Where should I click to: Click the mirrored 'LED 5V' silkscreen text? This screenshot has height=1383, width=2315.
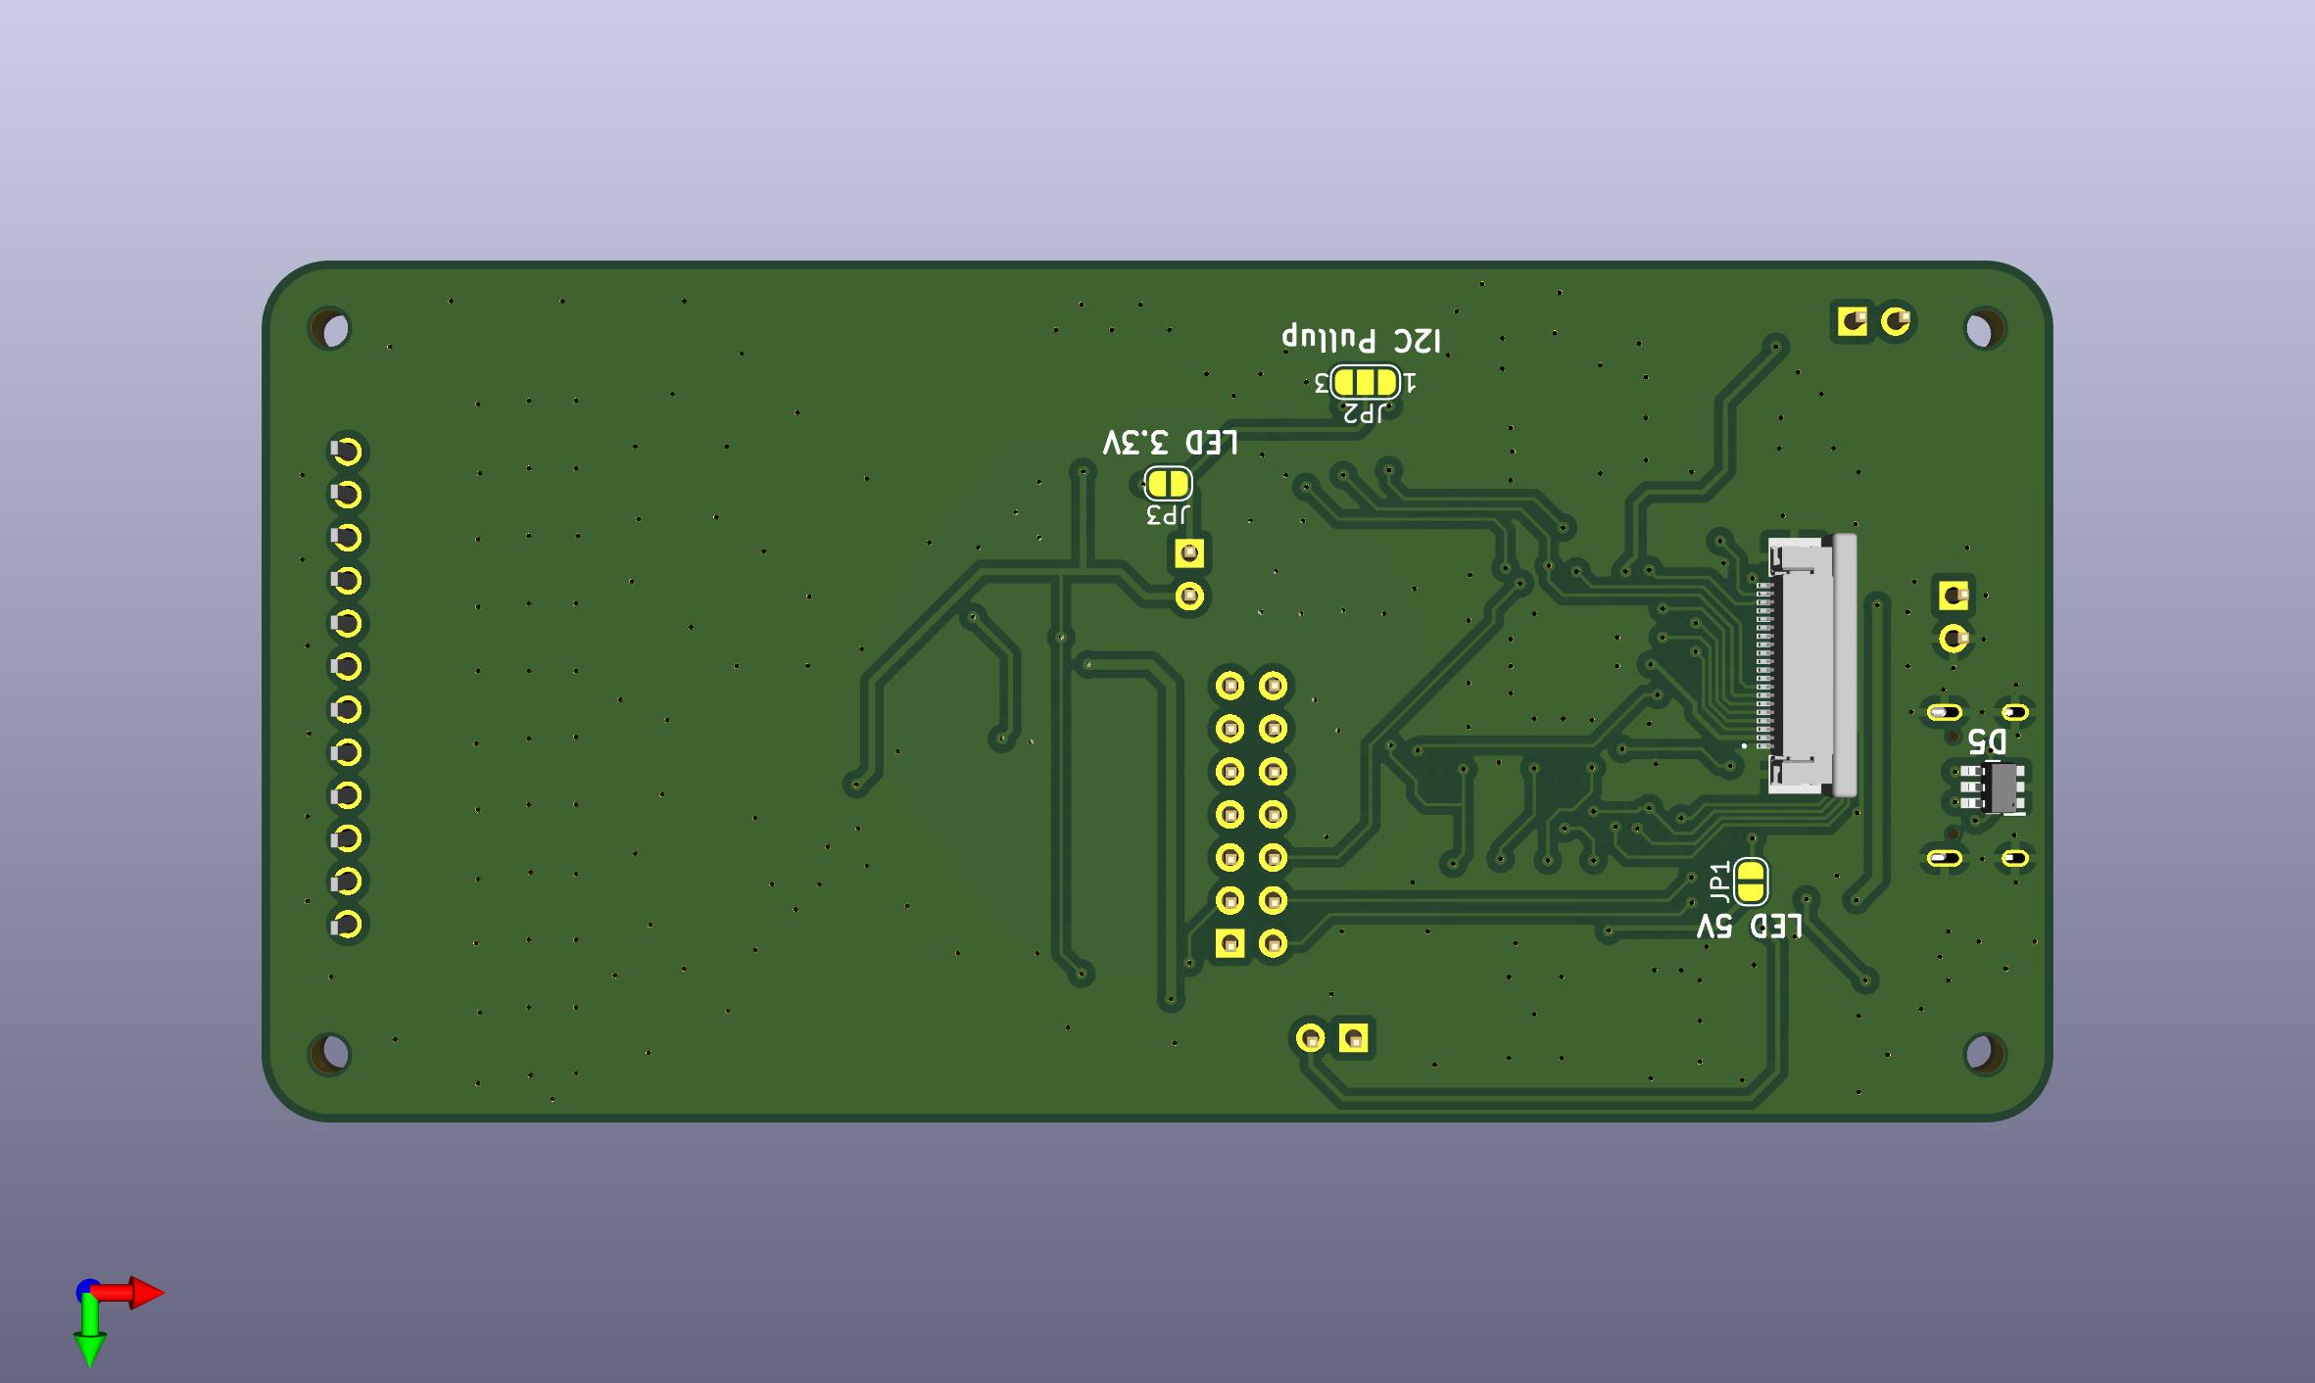[1749, 926]
